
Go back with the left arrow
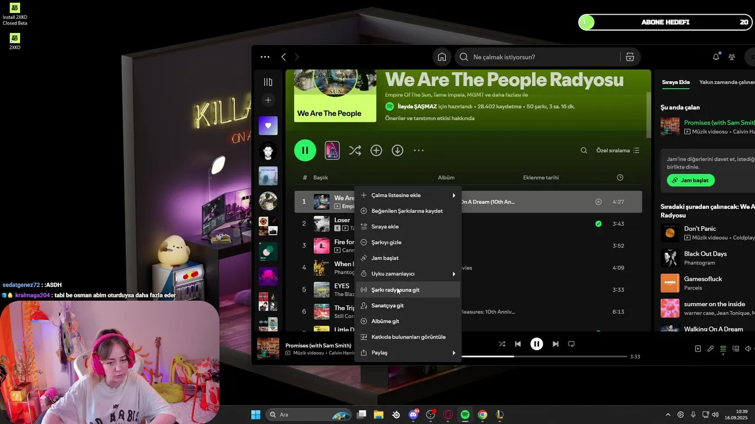[x=284, y=57]
